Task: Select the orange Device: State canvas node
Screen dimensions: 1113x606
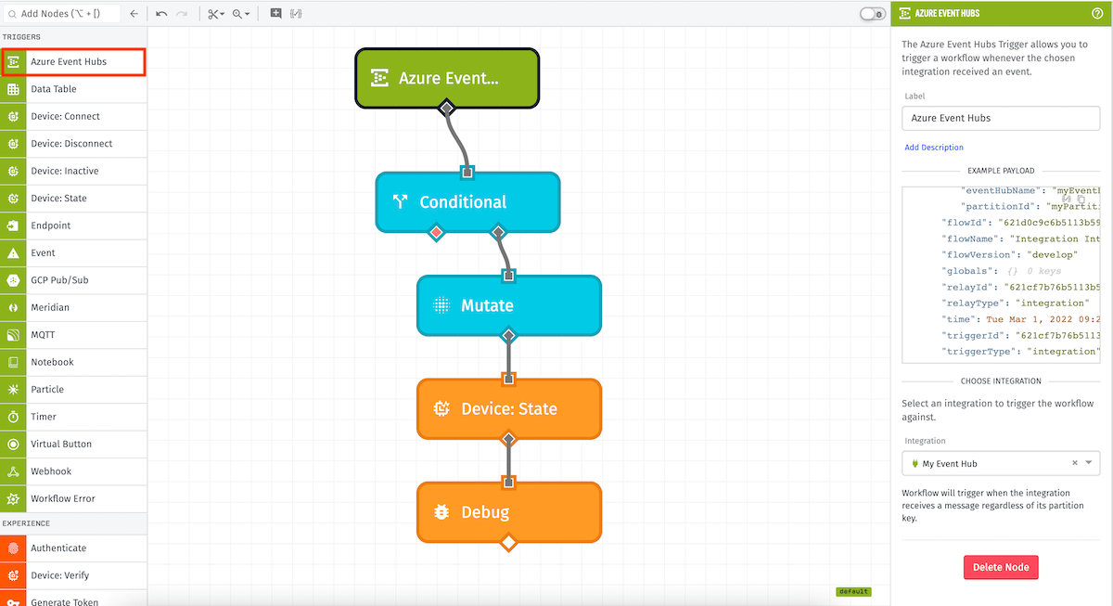Action: (x=508, y=408)
